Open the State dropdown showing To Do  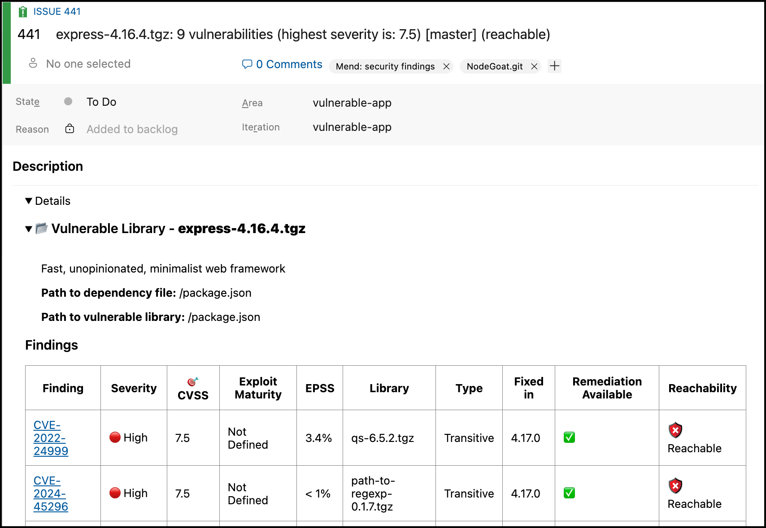101,102
